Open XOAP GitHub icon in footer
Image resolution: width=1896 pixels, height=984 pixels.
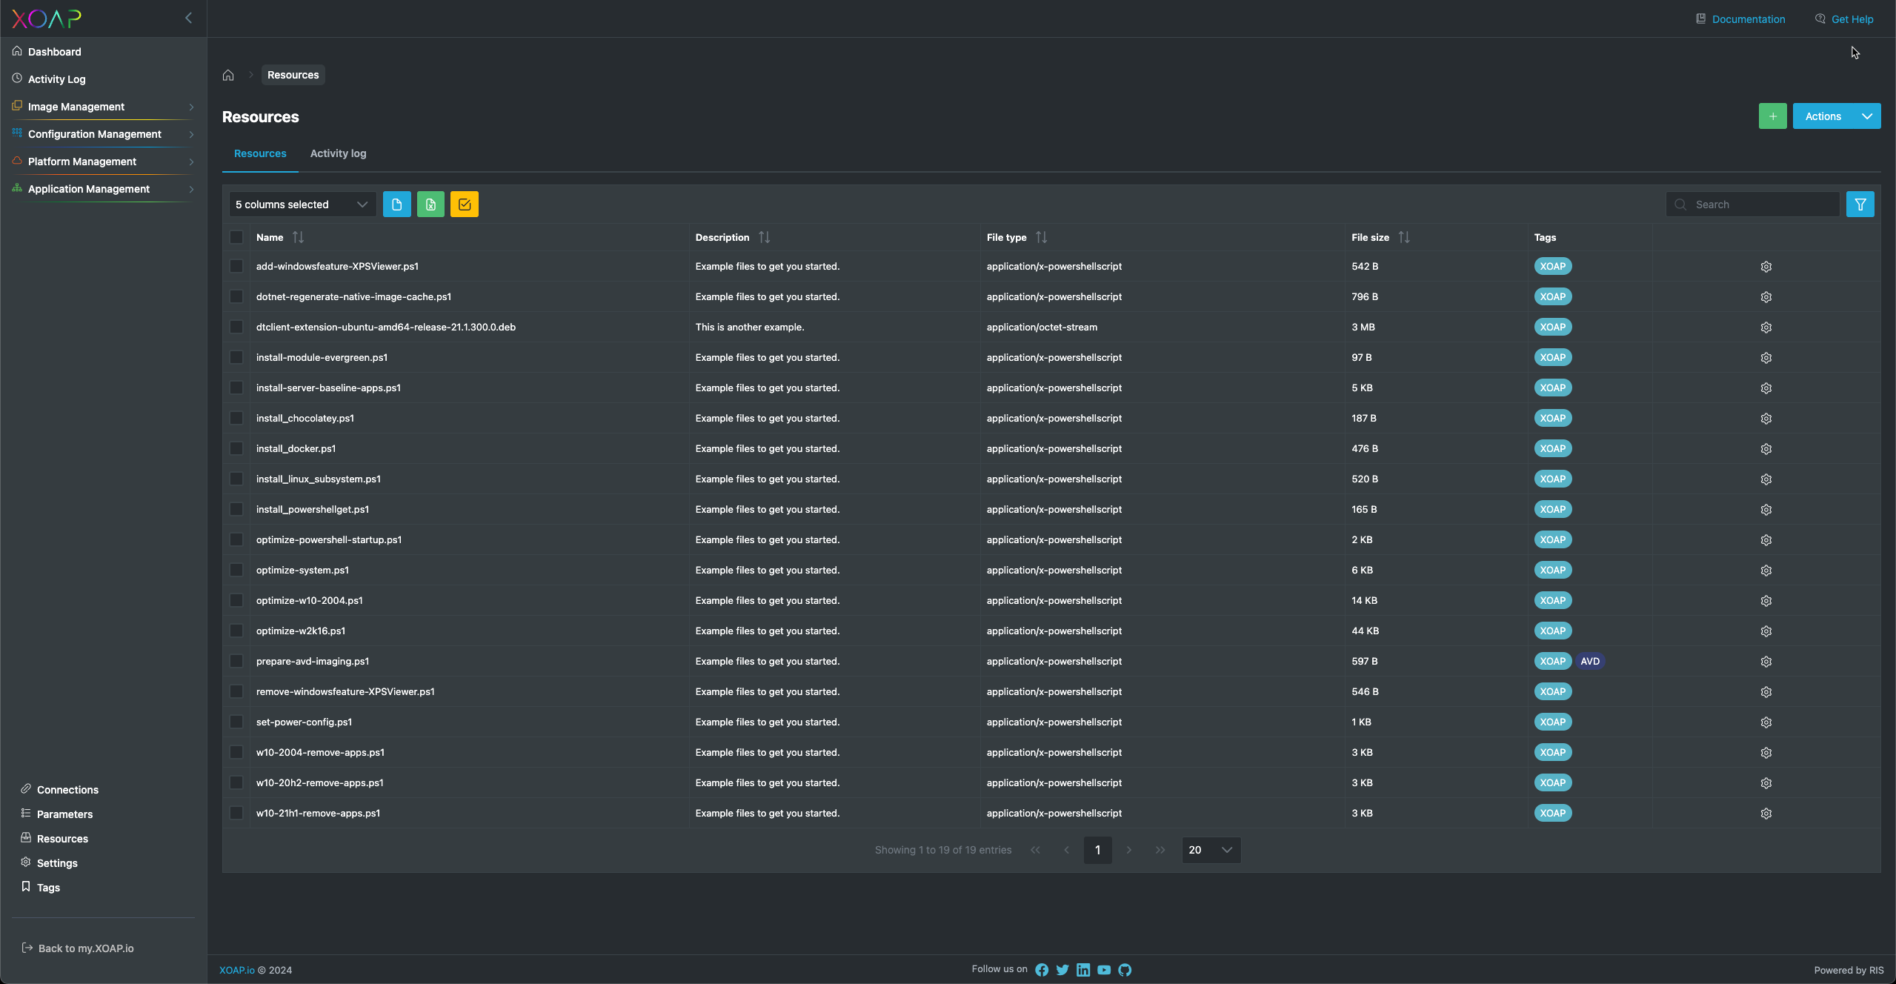[x=1125, y=970]
